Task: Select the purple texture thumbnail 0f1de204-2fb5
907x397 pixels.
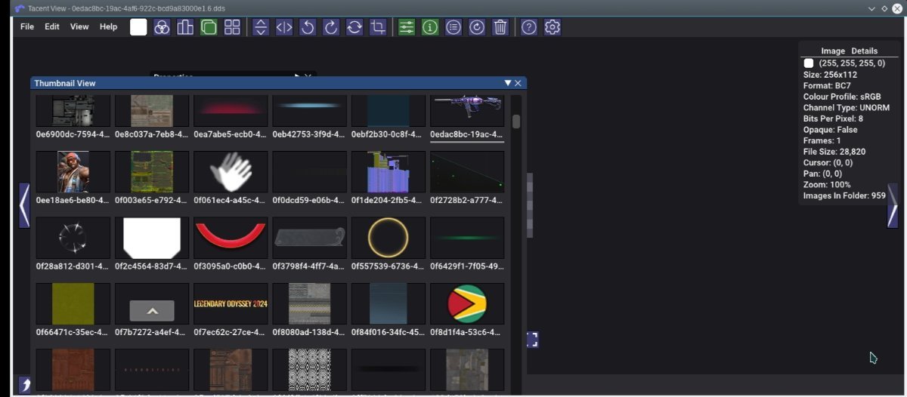Action: pyautogui.click(x=388, y=172)
